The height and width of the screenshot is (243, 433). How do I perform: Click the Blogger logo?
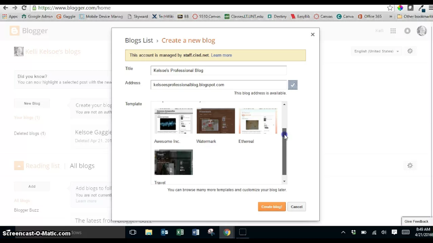pyautogui.click(x=29, y=31)
